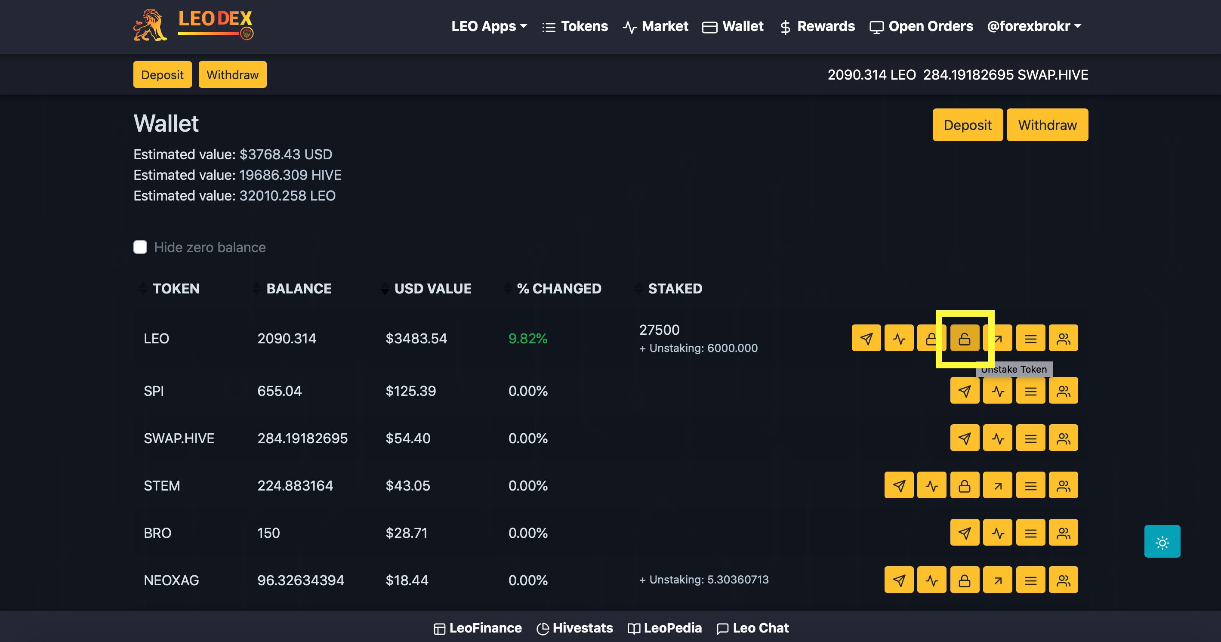The height and width of the screenshot is (642, 1221).
Task: Open the market chart icon for SWAP.HIVE
Action: [x=997, y=438]
